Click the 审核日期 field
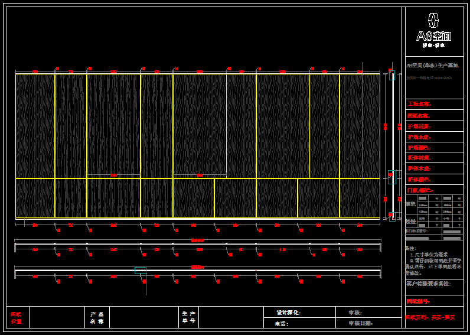 tap(367, 323)
